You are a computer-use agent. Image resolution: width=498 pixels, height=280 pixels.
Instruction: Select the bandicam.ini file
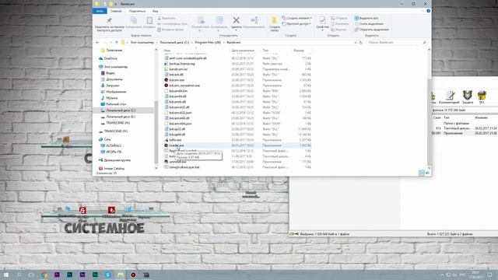(x=178, y=69)
